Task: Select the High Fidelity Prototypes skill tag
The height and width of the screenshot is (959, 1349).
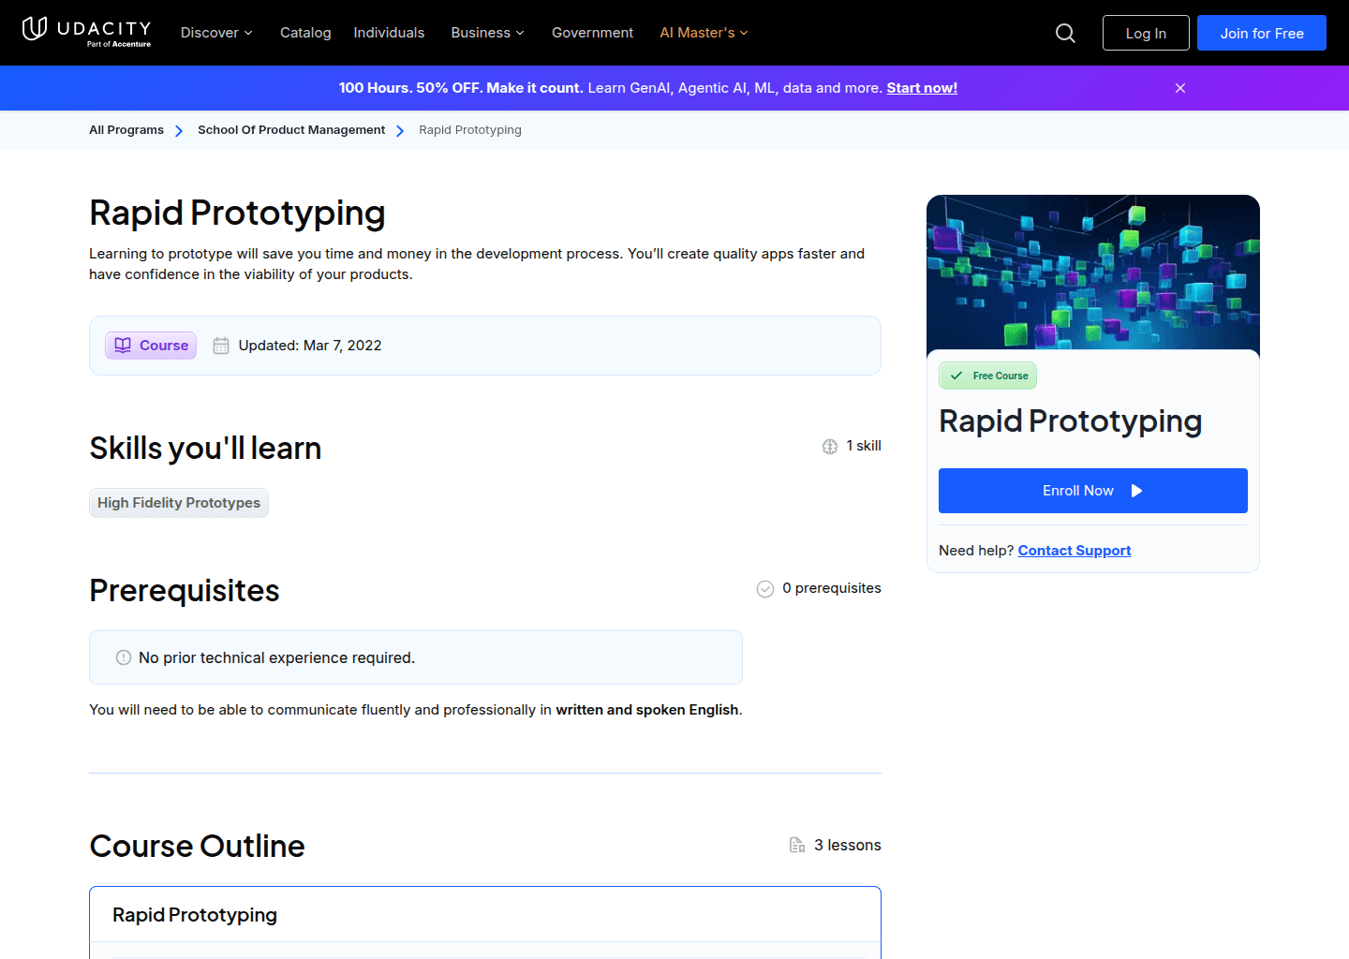Action: pyautogui.click(x=178, y=503)
